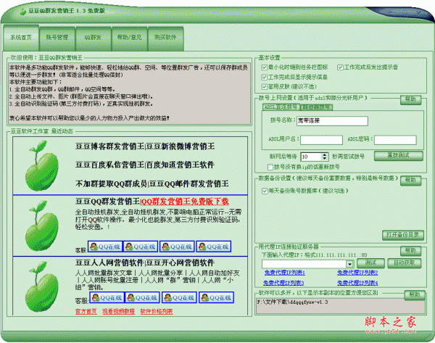Switch to the ADSL宽带拨号 sub-tab
The width and height of the screenshot is (435, 343).
[281, 107]
